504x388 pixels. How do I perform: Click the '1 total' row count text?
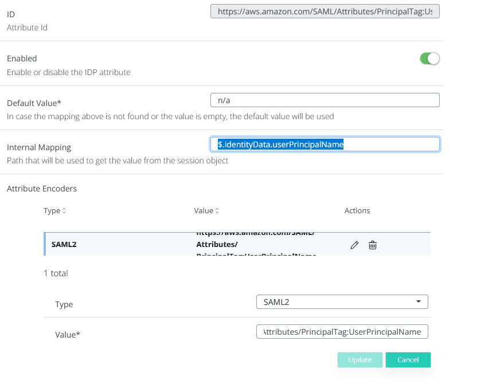(56, 273)
